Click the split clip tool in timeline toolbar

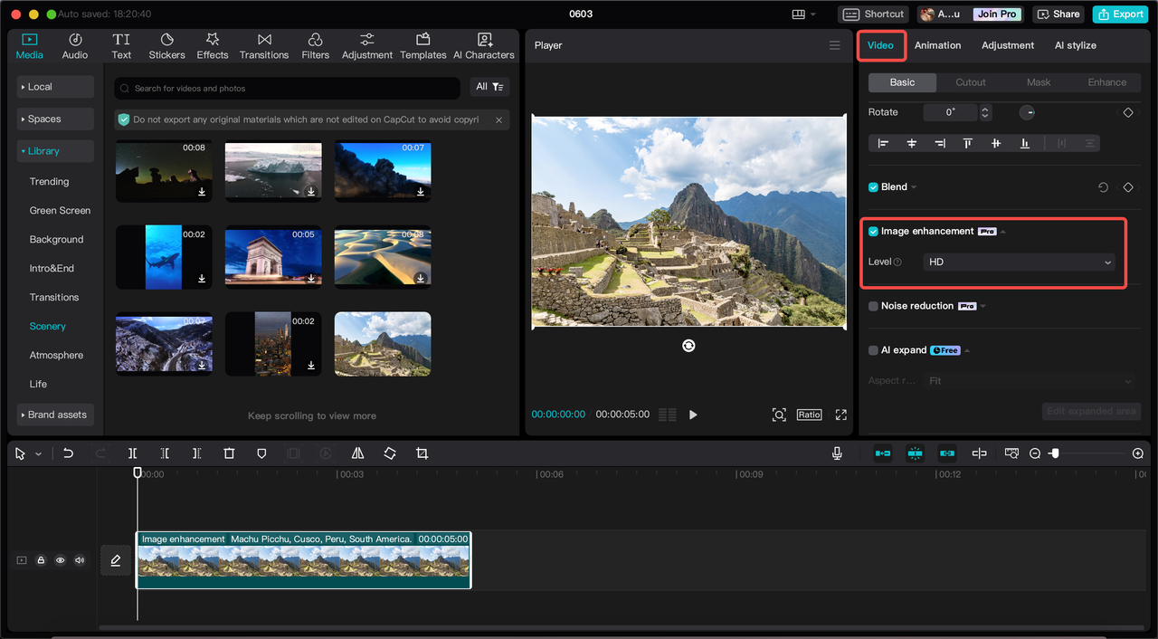pyautogui.click(x=132, y=453)
